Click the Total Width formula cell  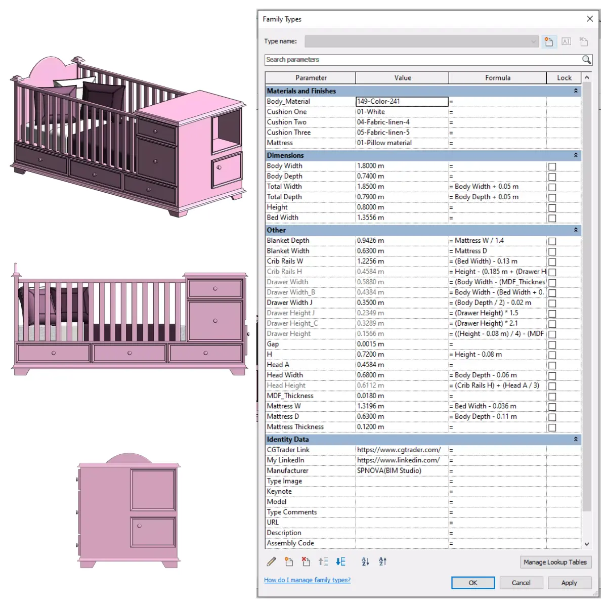[497, 187]
